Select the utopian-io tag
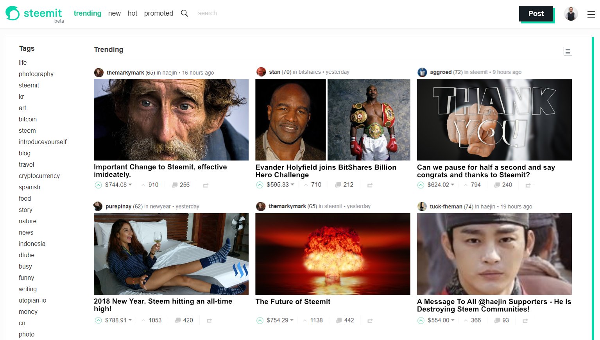The height and width of the screenshot is (340, 600). tap(32, 301)
